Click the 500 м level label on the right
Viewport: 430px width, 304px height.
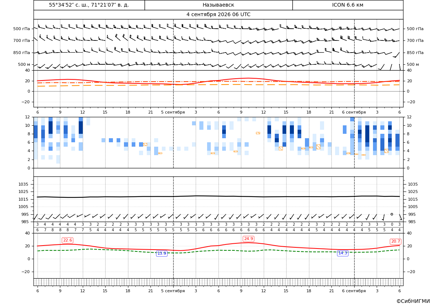tap(413, 64)
